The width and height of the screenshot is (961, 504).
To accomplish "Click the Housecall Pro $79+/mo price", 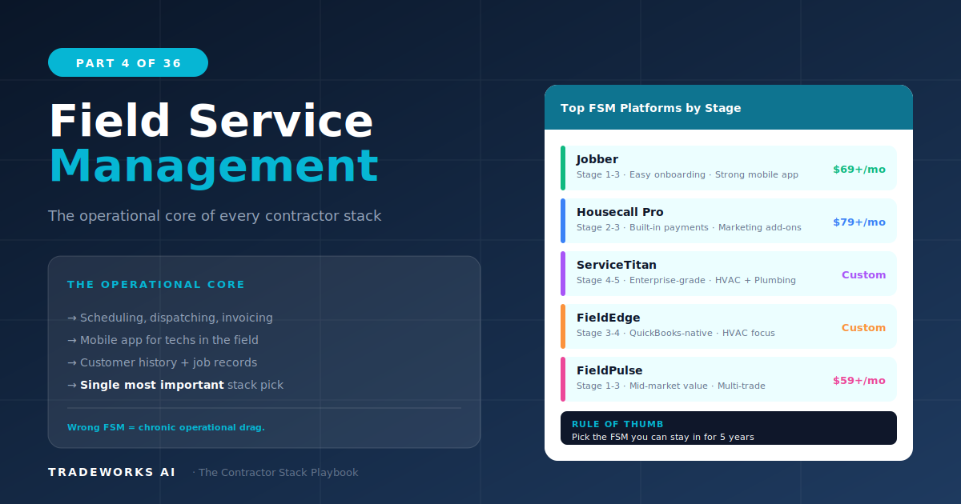I will tap(859, 222).
